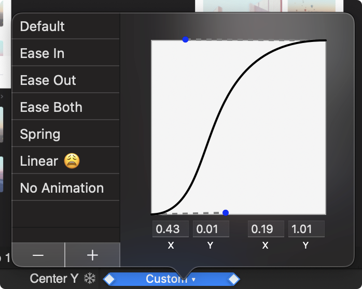Click the plus button to add preset

point(92,255)
